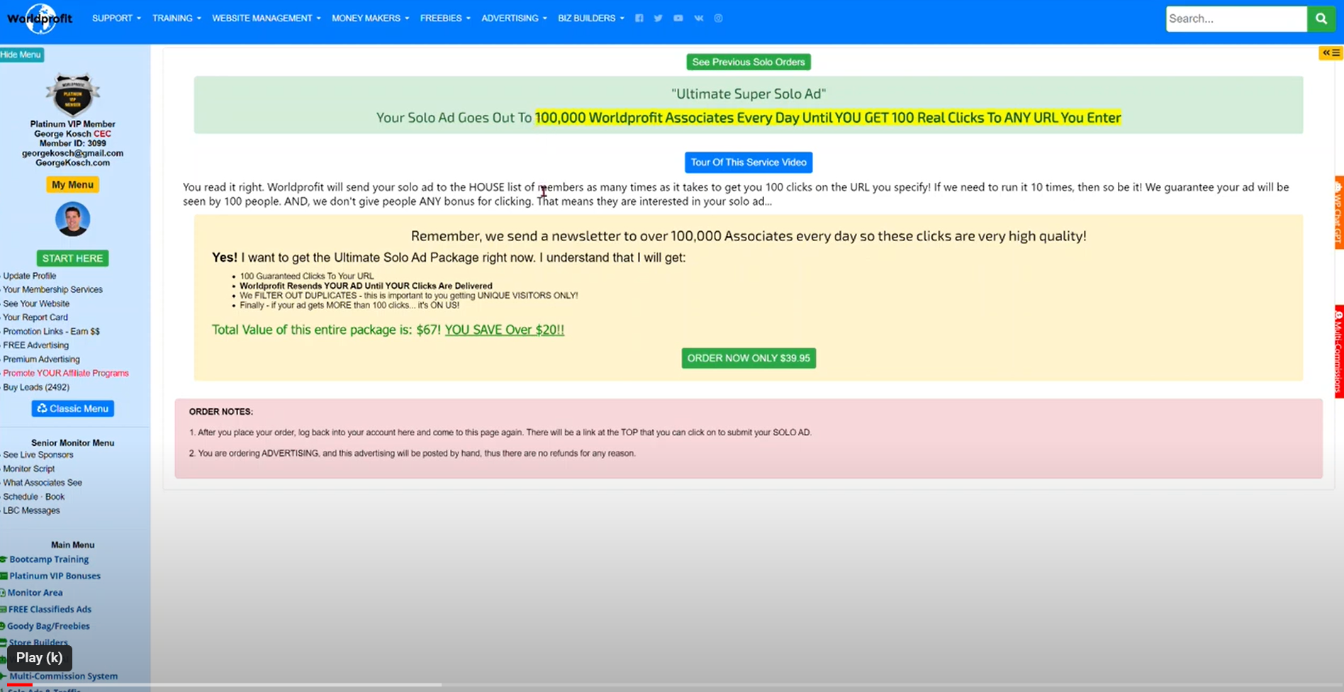This screenshot has height=692, width=1344.
Task: Expand the MONEY MAKERS dropdown menu
Action: coord(371,18)
